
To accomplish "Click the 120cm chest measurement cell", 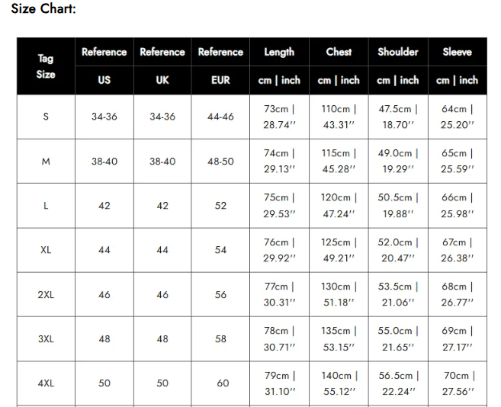I will pyautogui.click(x=339, y=206).
